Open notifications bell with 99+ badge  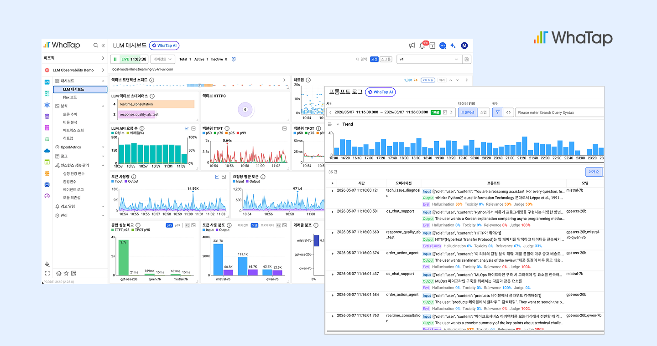point(422,46)
